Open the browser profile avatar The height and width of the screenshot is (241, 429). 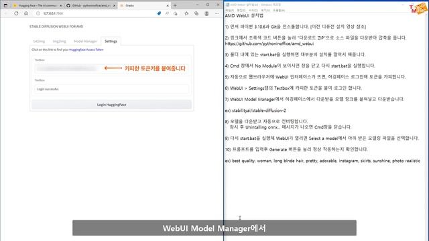(x=206, y=13)
